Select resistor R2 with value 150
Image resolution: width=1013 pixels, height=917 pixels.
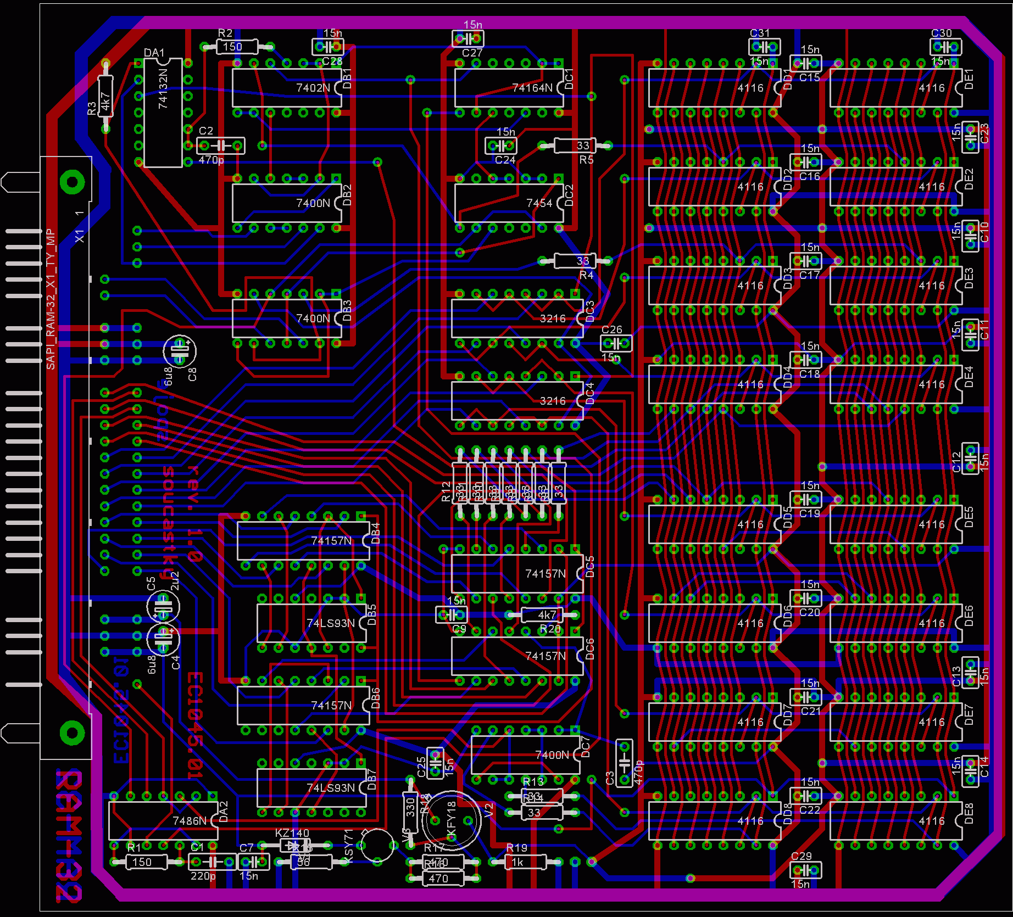click(x=237, y=47)
